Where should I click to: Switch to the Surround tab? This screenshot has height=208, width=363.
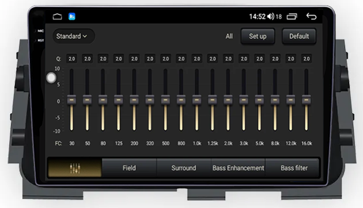click(184, 168)
